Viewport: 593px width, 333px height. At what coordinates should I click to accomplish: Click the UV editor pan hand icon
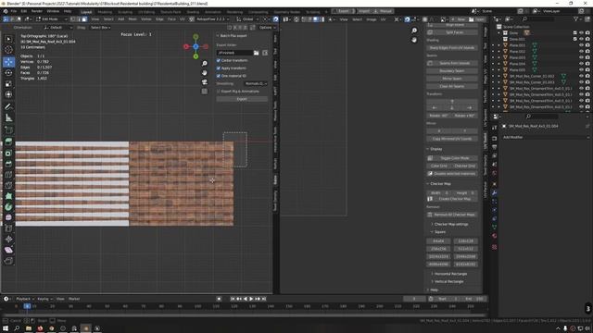(414, 40)
